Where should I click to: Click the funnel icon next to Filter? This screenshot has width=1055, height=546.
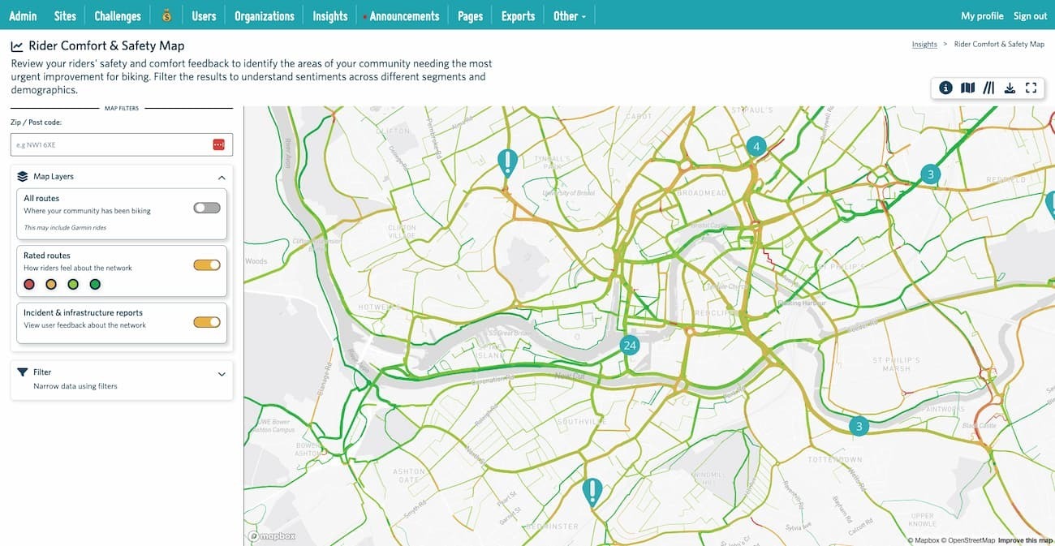24,372
